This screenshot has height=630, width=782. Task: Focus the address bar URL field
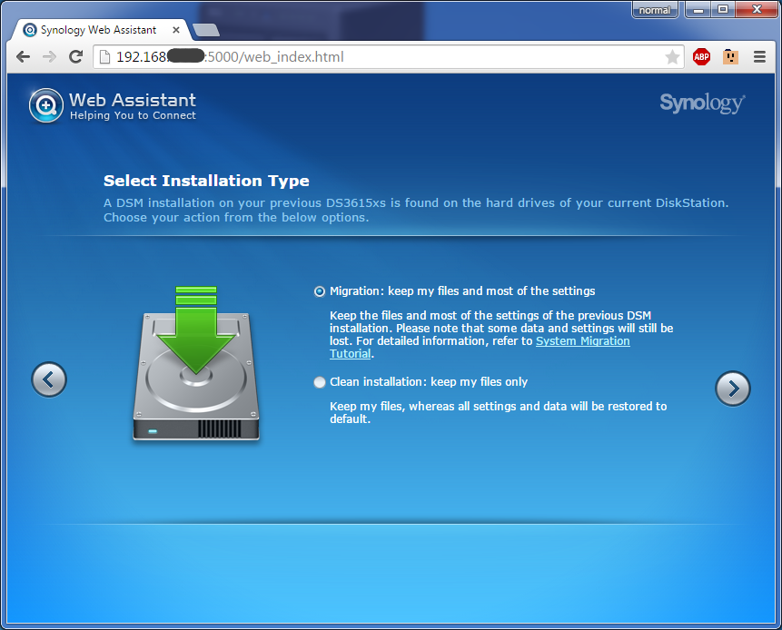381,57
